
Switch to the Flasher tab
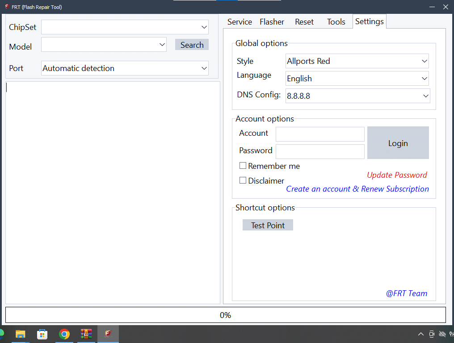point(272,22)
